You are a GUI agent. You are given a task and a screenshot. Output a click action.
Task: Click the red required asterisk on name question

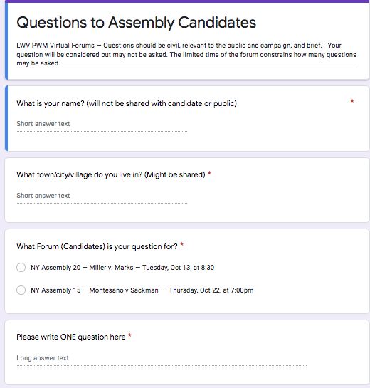(x=352, y=101)
